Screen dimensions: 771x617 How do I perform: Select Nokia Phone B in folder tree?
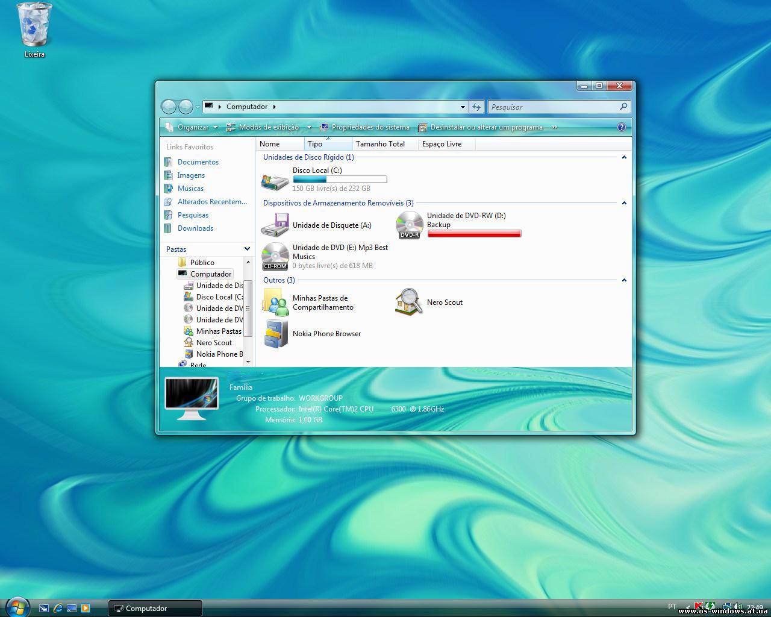click(213, 354)
